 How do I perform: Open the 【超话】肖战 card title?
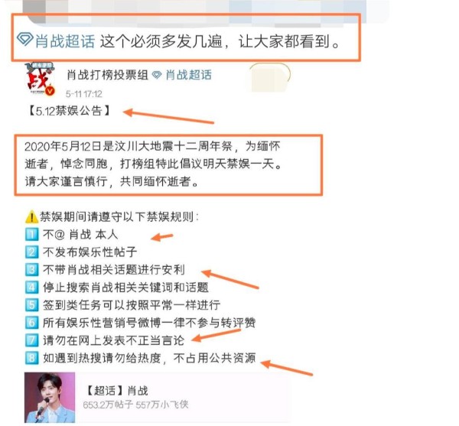click(116, 391)
